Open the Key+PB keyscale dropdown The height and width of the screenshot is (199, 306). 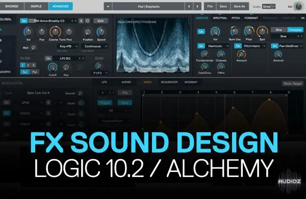(x=67, y=46)
